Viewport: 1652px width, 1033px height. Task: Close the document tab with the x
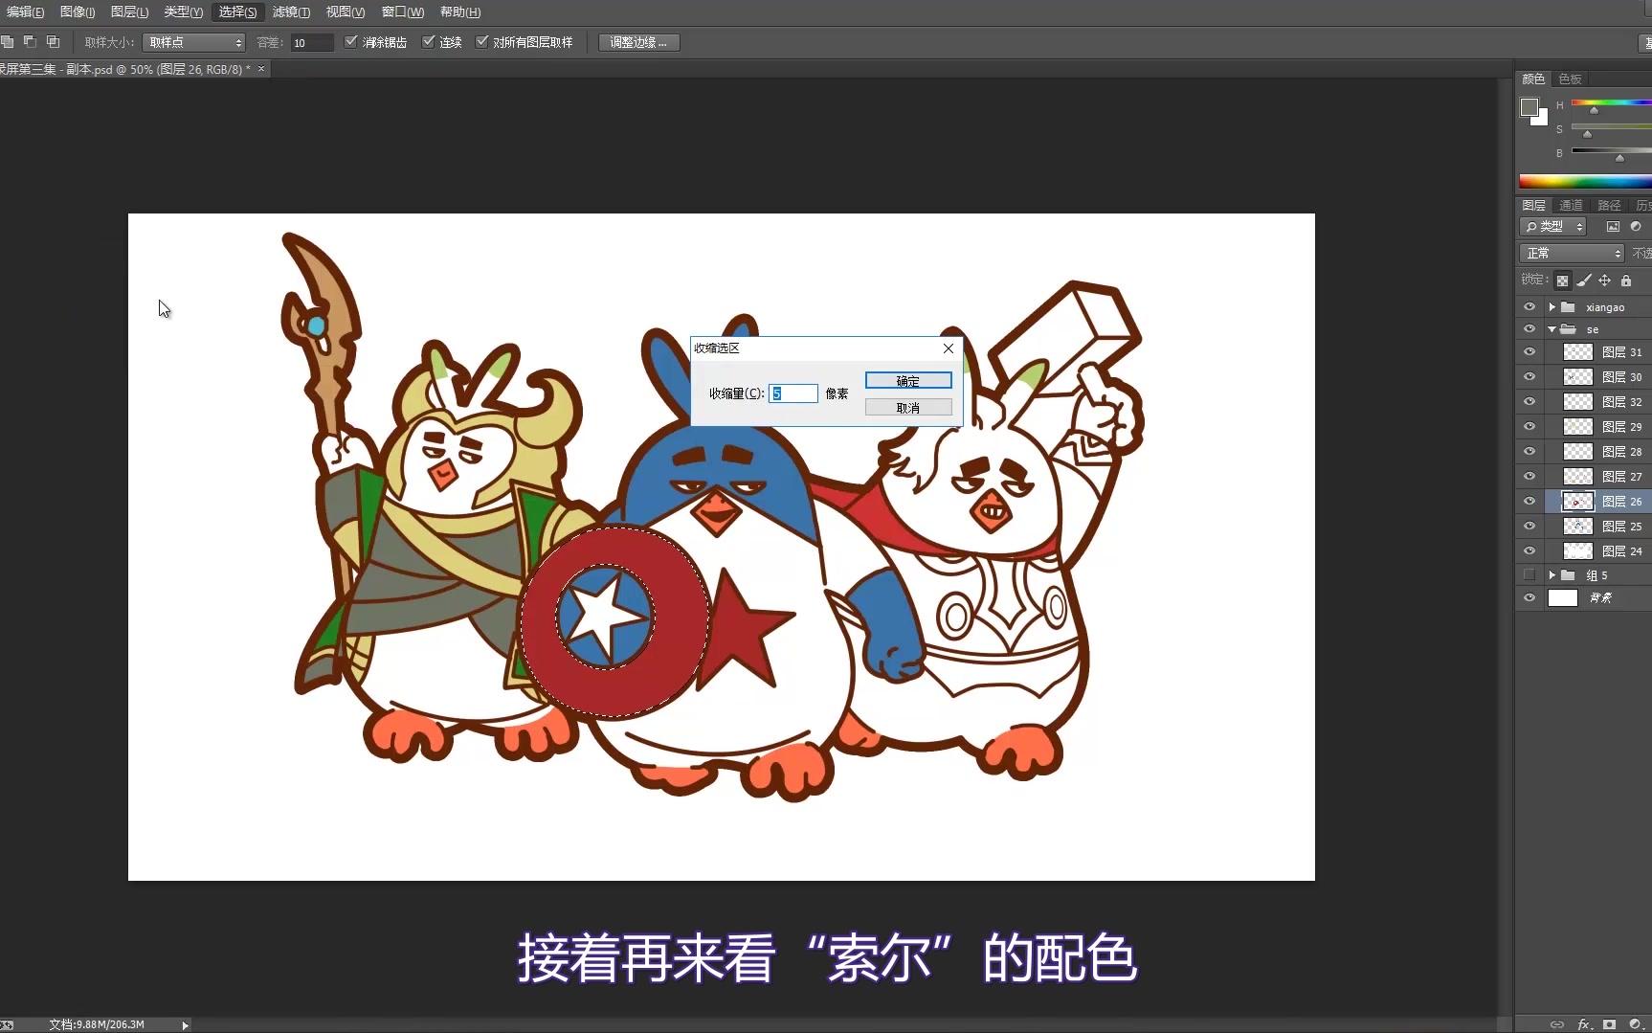click(261, 69)
